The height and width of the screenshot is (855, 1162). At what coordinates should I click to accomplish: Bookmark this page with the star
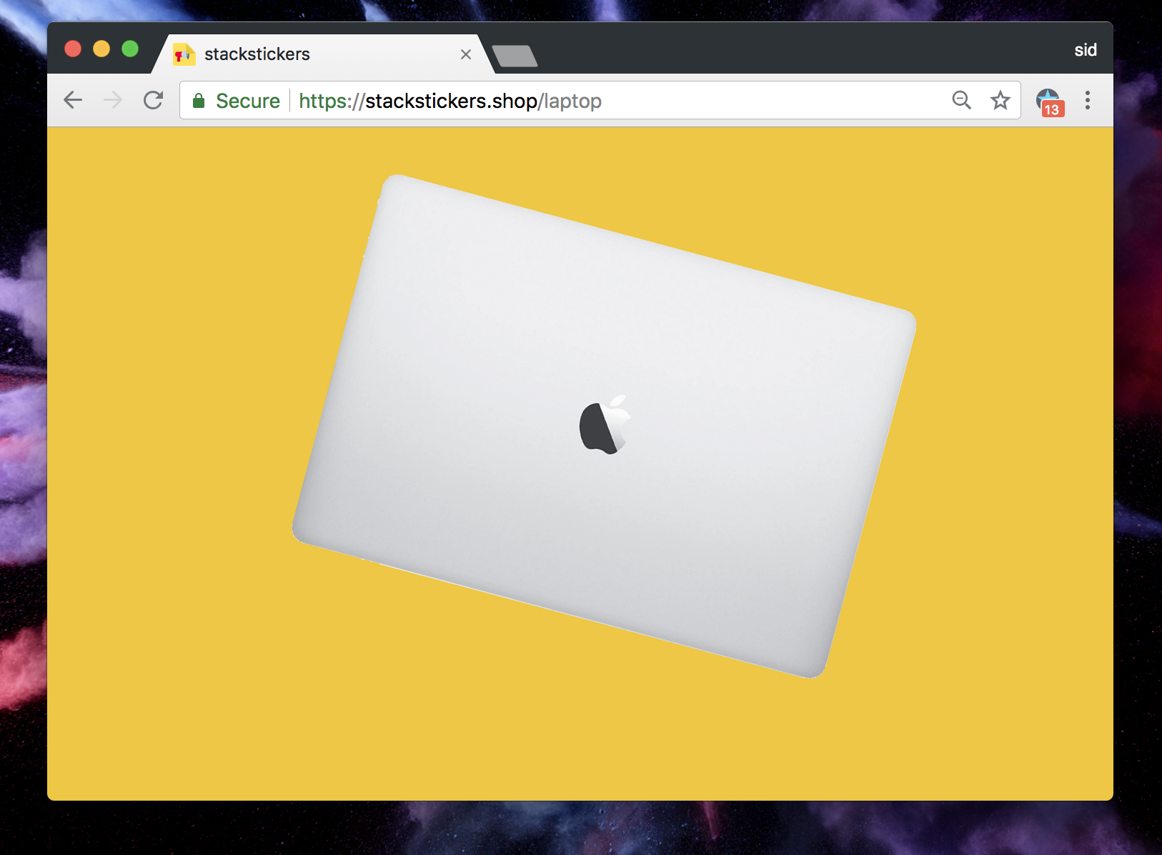[x=1000, y=100]
